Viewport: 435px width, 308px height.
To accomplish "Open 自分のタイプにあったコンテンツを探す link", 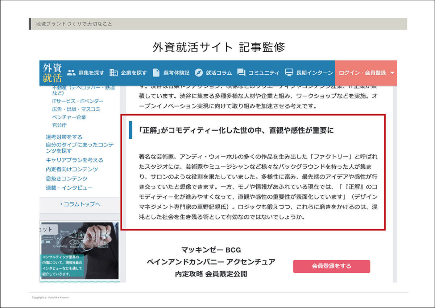I will click(x=80, y=147).
